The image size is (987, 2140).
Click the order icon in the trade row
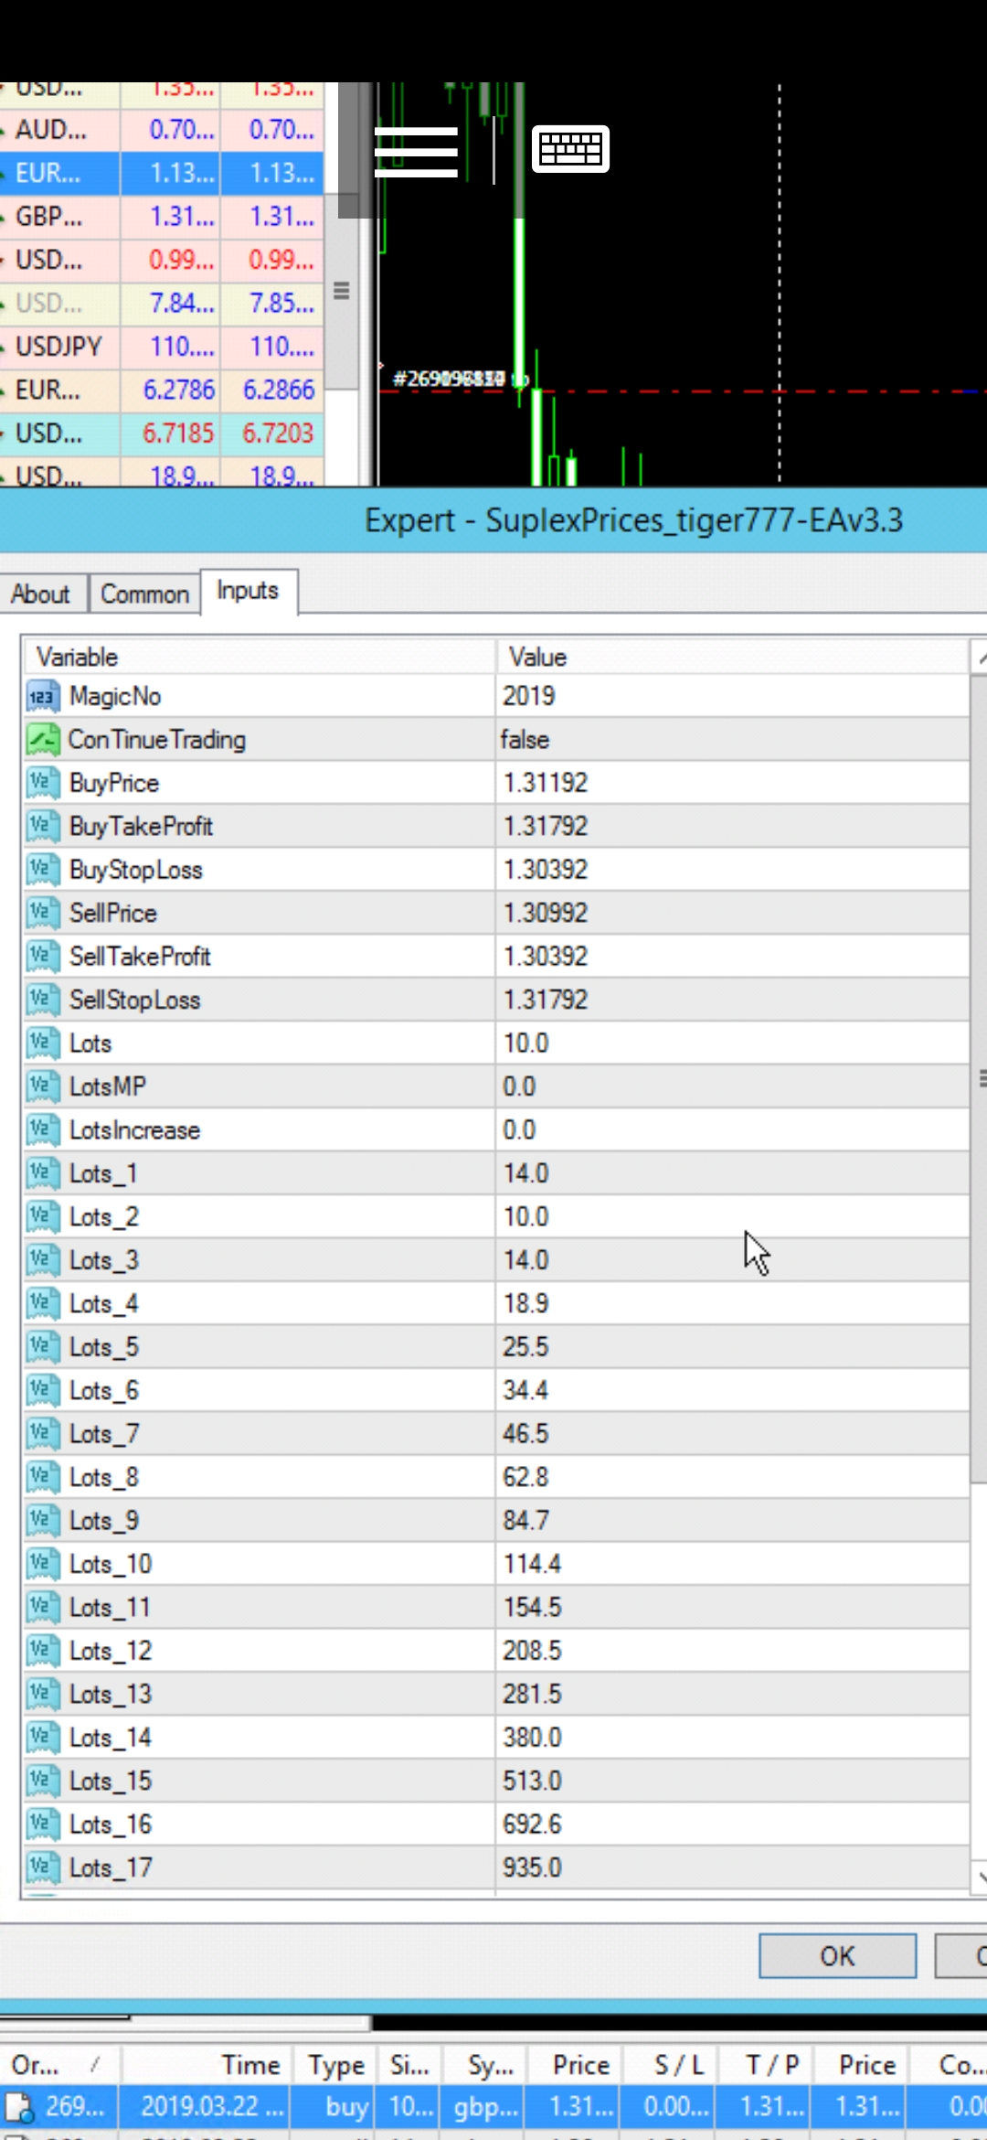point(19,2107)
